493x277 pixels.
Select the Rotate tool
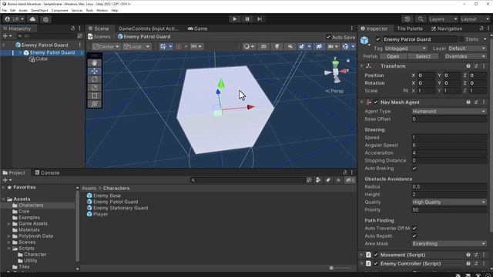(x=94, y=79)
